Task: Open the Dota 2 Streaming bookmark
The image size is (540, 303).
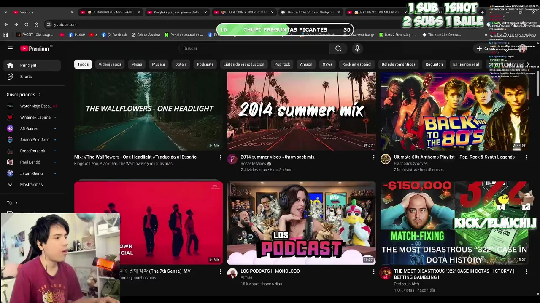Action: point(397,35)
